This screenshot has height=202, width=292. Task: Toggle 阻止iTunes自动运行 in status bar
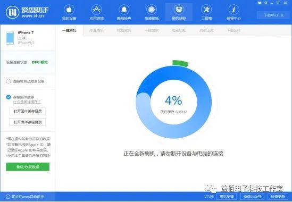(x=8, y=197)
